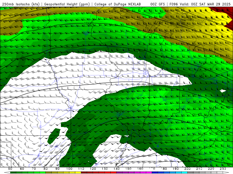Click the '250mb Isotachs (kts)' title text
The image size is (233, 174).
click(21, 4)
